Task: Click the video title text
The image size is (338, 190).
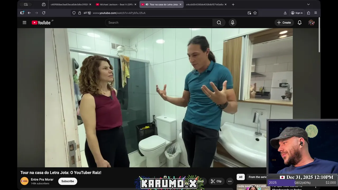Action: pyautogui.click(x=61, y=173)
